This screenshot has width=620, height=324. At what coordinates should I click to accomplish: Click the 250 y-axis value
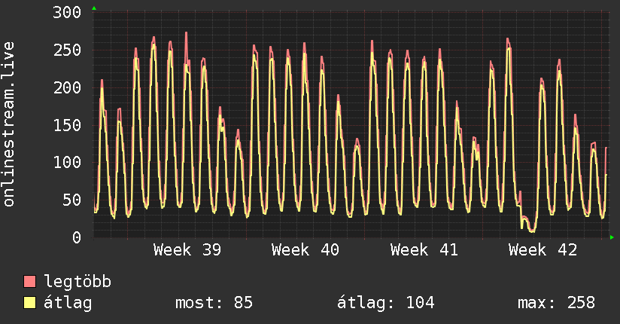67,50
